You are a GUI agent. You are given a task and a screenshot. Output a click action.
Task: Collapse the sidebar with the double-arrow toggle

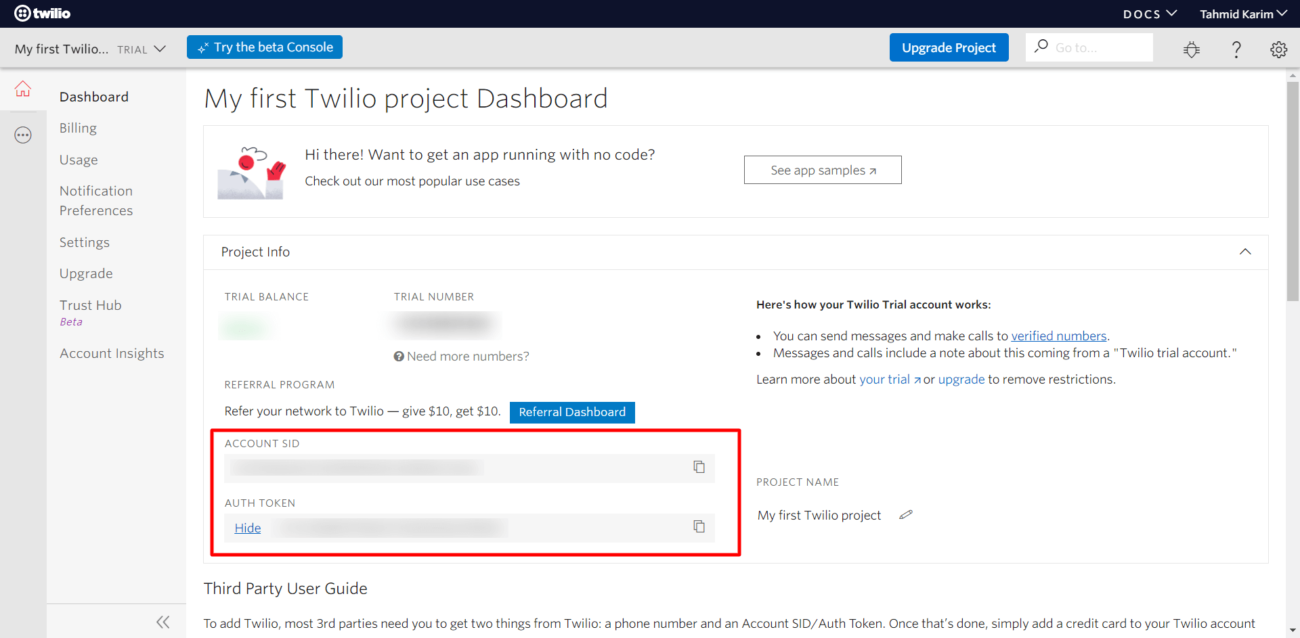(162, 622)
